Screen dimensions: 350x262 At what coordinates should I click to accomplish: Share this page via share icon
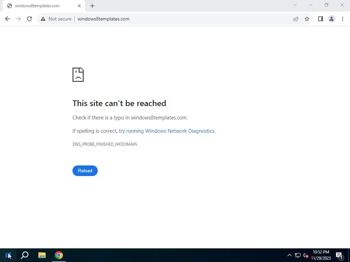[296, 19]
